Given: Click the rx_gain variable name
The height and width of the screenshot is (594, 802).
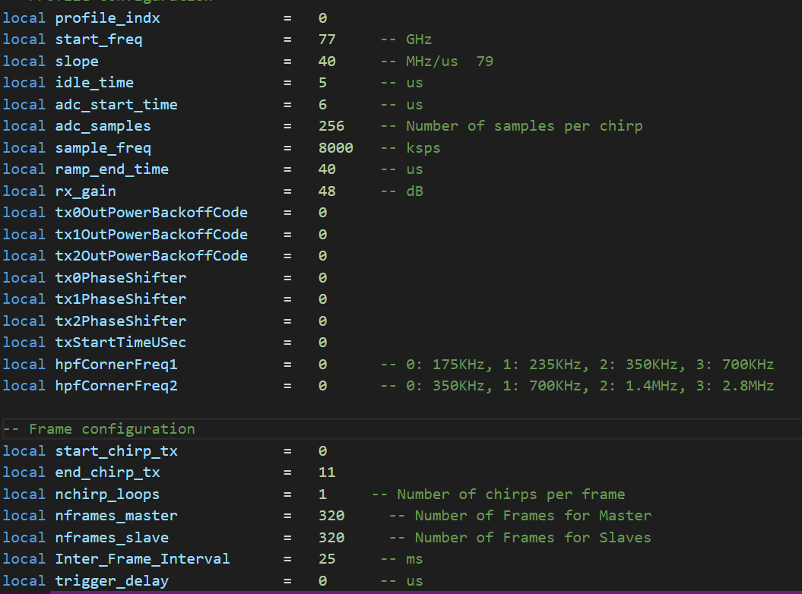Looking at the screenshot, I should coord(86,191).
